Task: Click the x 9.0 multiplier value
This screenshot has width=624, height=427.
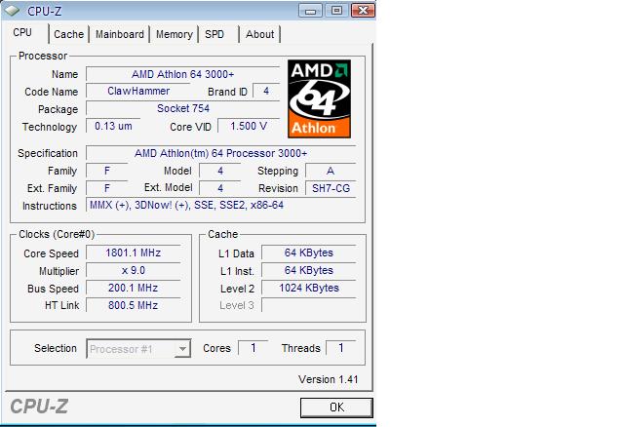Action: (134, 271)
